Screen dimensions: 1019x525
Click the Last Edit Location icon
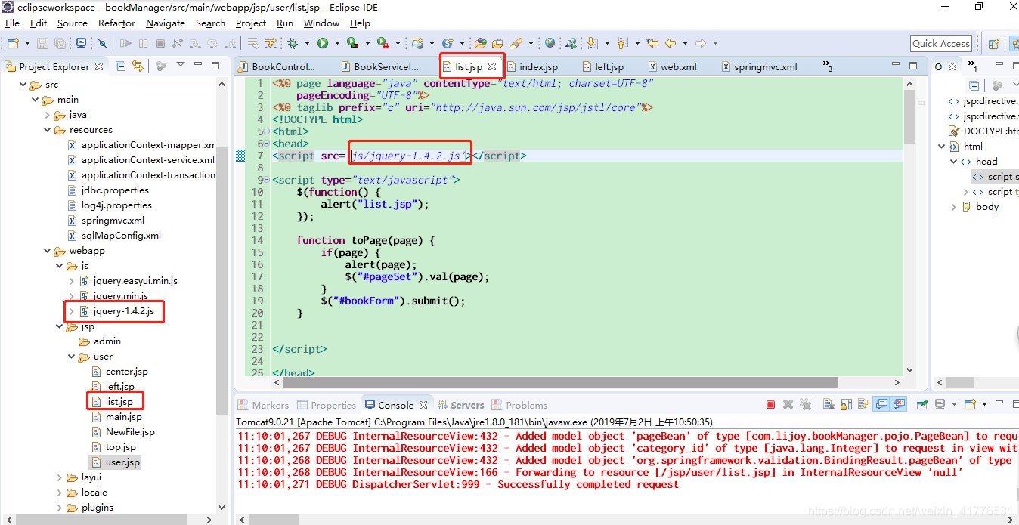click(652, 43)
